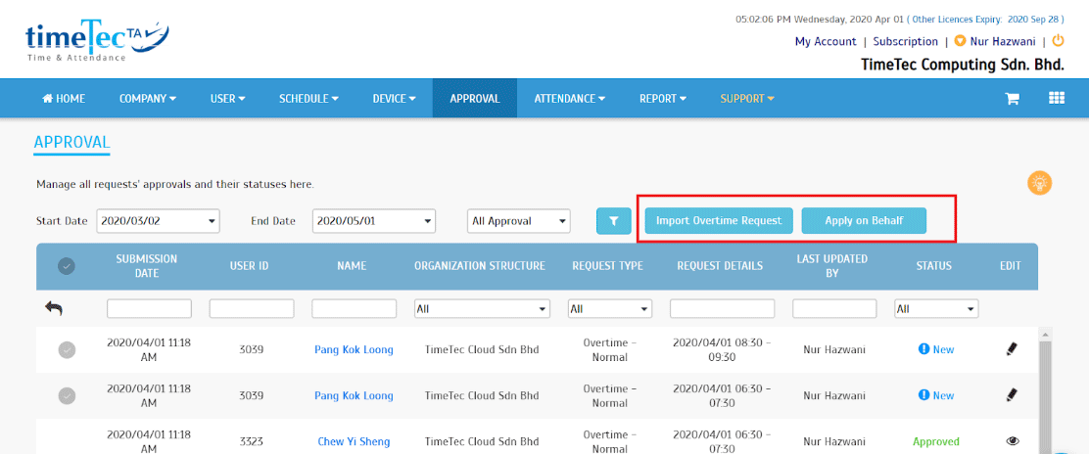Select the checkbox for Pang Kok Loong's 06:30 - 07:30 request
Image resolution: width=1089 pixels, height=454 pixels.
pos(67,395)
